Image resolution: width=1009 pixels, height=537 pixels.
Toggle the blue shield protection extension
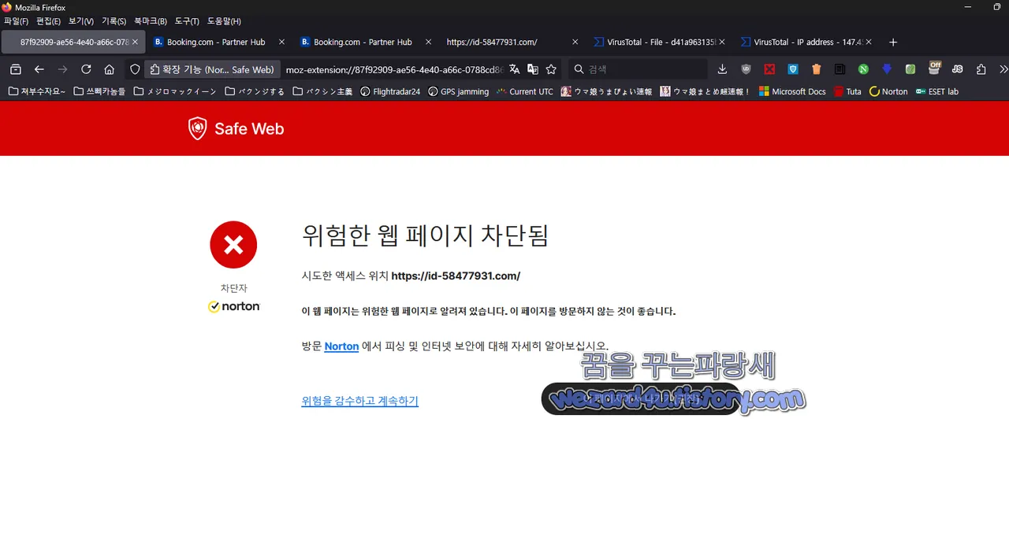[x=792, y=69]
